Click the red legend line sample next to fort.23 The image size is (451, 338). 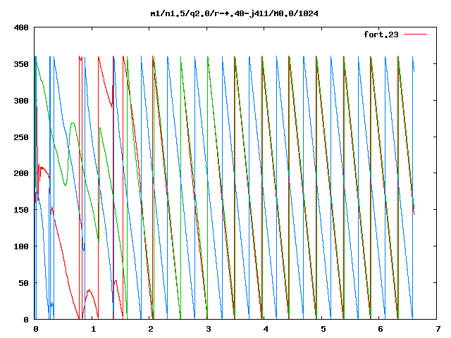pyautogui.click(x=415, y=35)
